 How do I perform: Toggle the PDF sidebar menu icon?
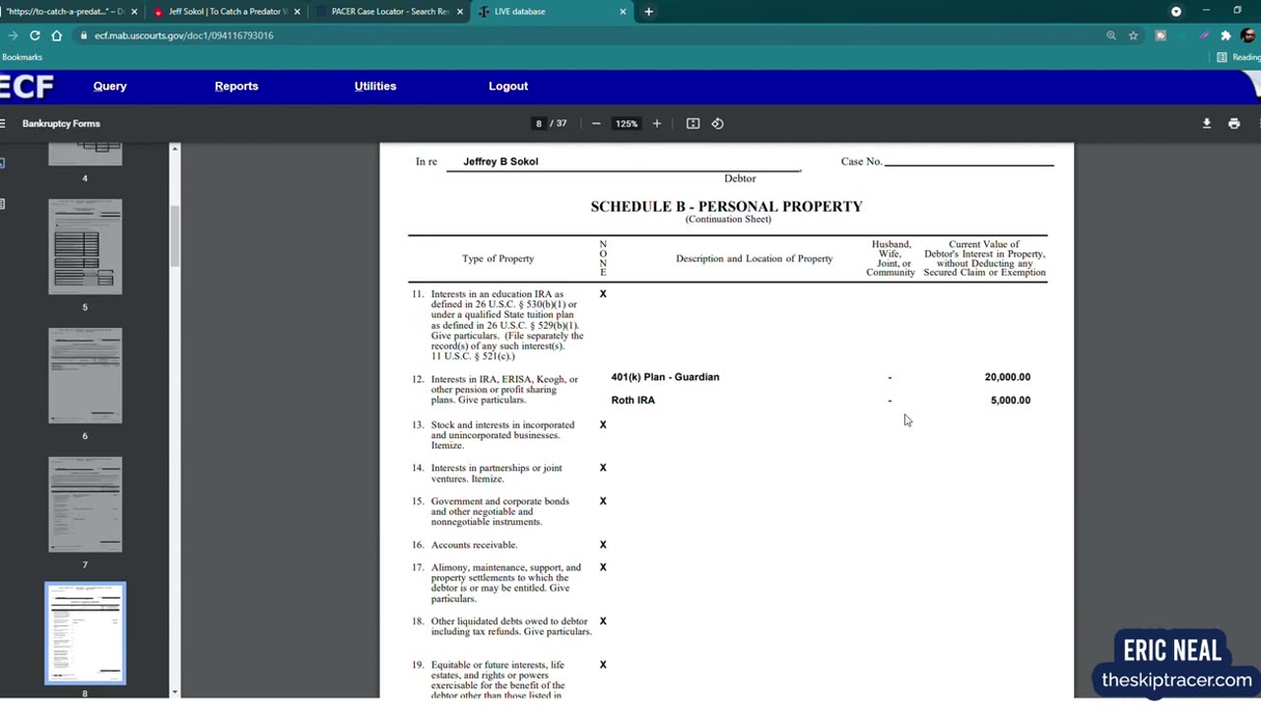(3, 123)
